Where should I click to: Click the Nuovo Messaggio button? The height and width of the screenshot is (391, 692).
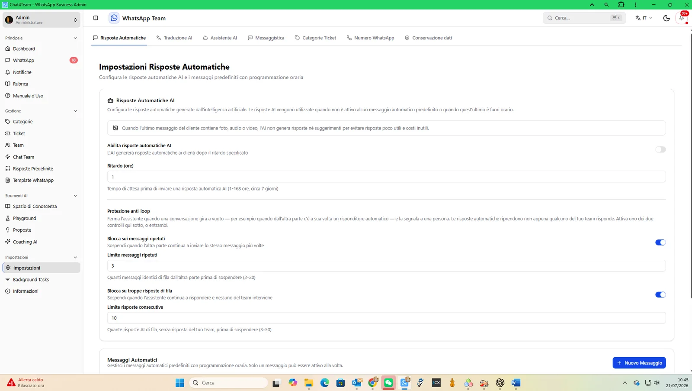point(639,363)
